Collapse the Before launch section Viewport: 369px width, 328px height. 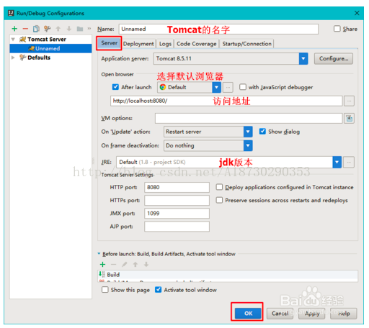pyautogui.click(x=99, y=253)
